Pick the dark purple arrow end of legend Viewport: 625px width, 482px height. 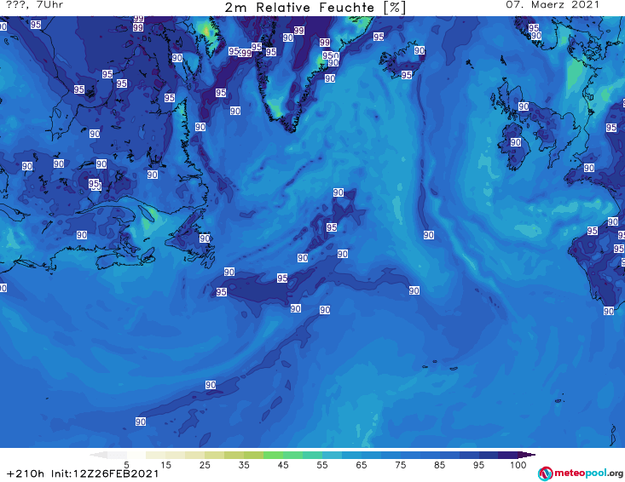[527, 455]
